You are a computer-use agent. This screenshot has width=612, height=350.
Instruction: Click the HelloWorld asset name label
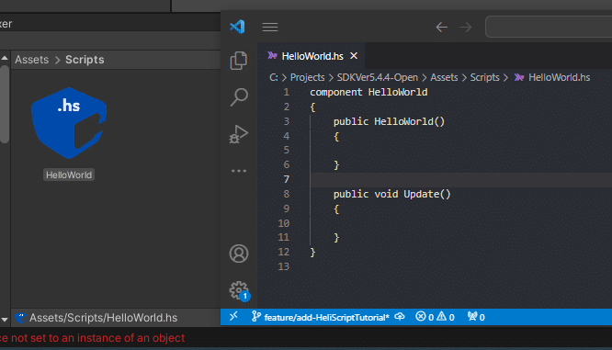69,175
